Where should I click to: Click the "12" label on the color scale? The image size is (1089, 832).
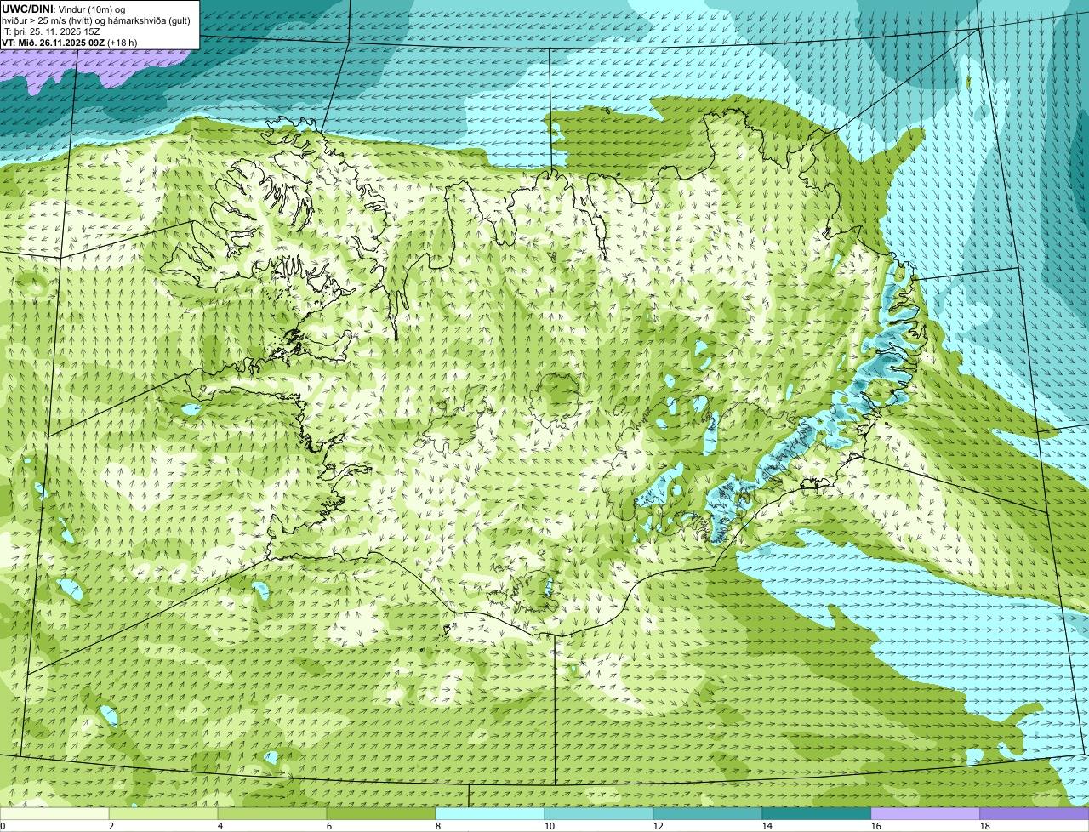(659, 826)
